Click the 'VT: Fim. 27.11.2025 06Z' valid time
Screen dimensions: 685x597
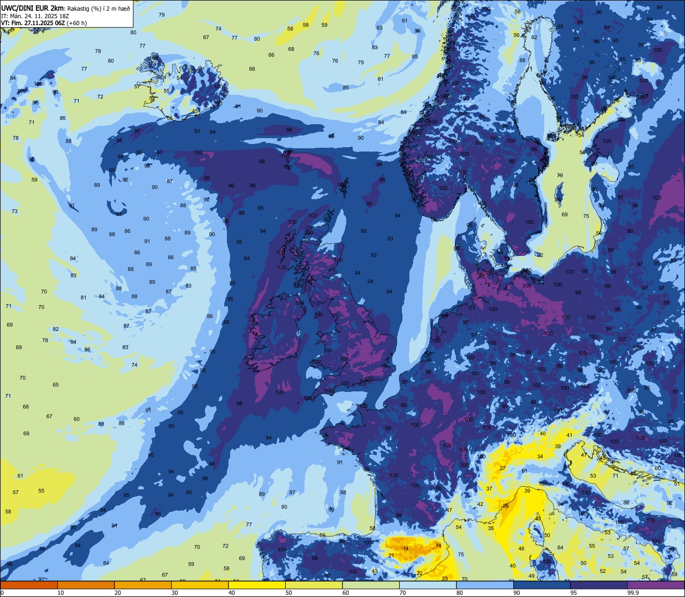click(x=34, y=23)
